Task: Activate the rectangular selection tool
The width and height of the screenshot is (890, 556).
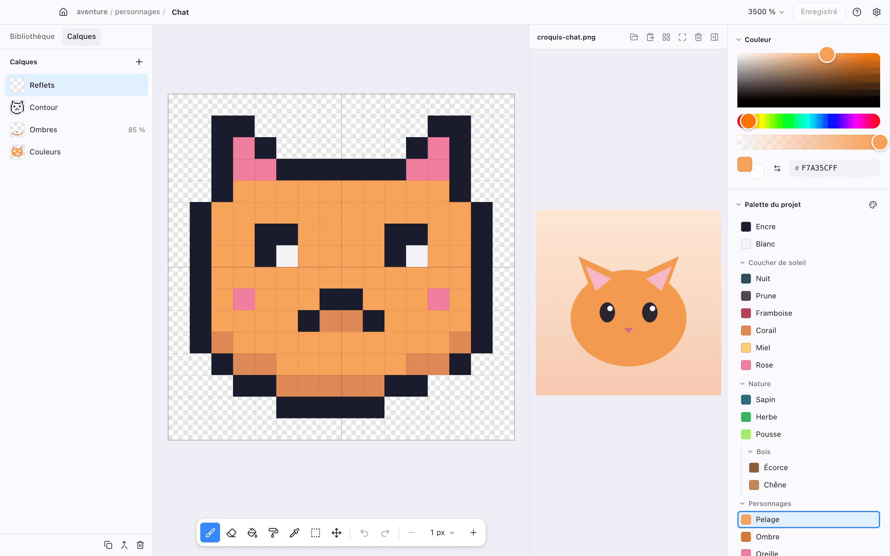Action: [x=316, y=533]
